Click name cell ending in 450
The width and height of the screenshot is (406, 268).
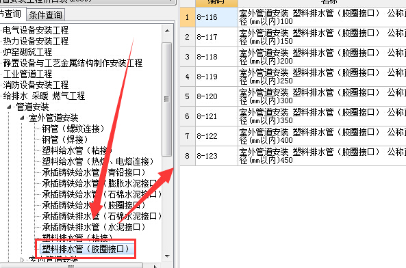pyautogui.click(x=322, y=156)
